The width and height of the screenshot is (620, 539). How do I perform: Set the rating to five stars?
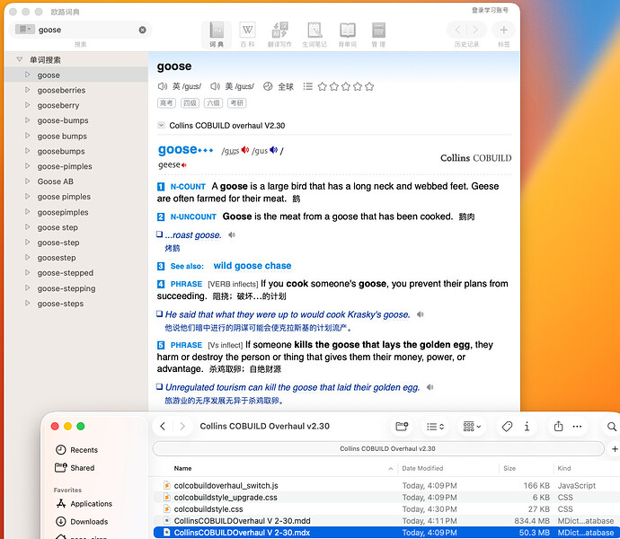pos(369,86)
